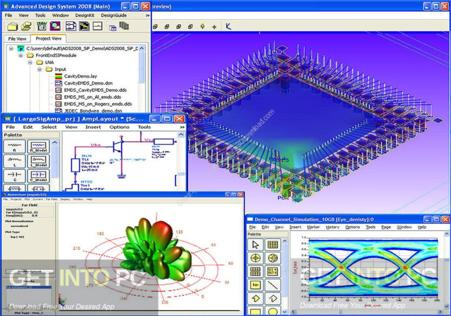
Task: Insert a numeric list from data display palette
Action: [272, 271]
